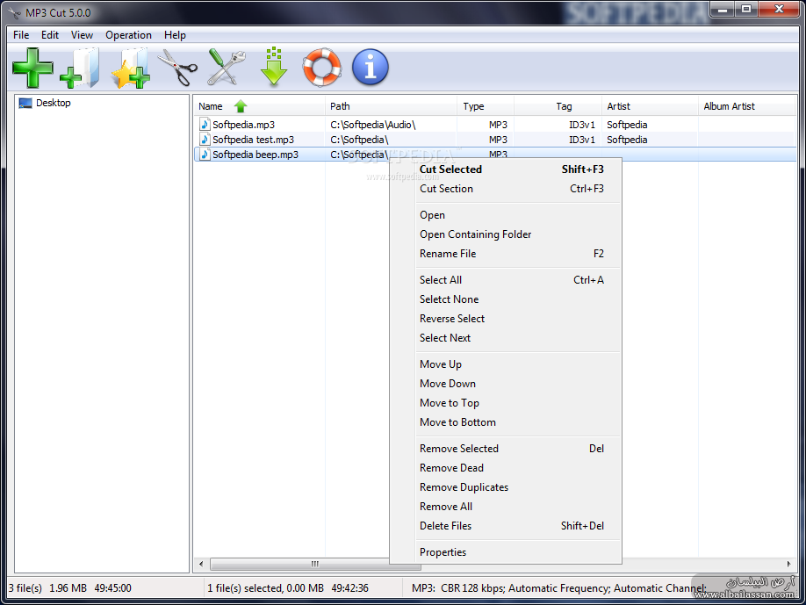Screen dimensions: 806x605
Task: Click Open Containing Folder menu entry
Action: (475, 234)
